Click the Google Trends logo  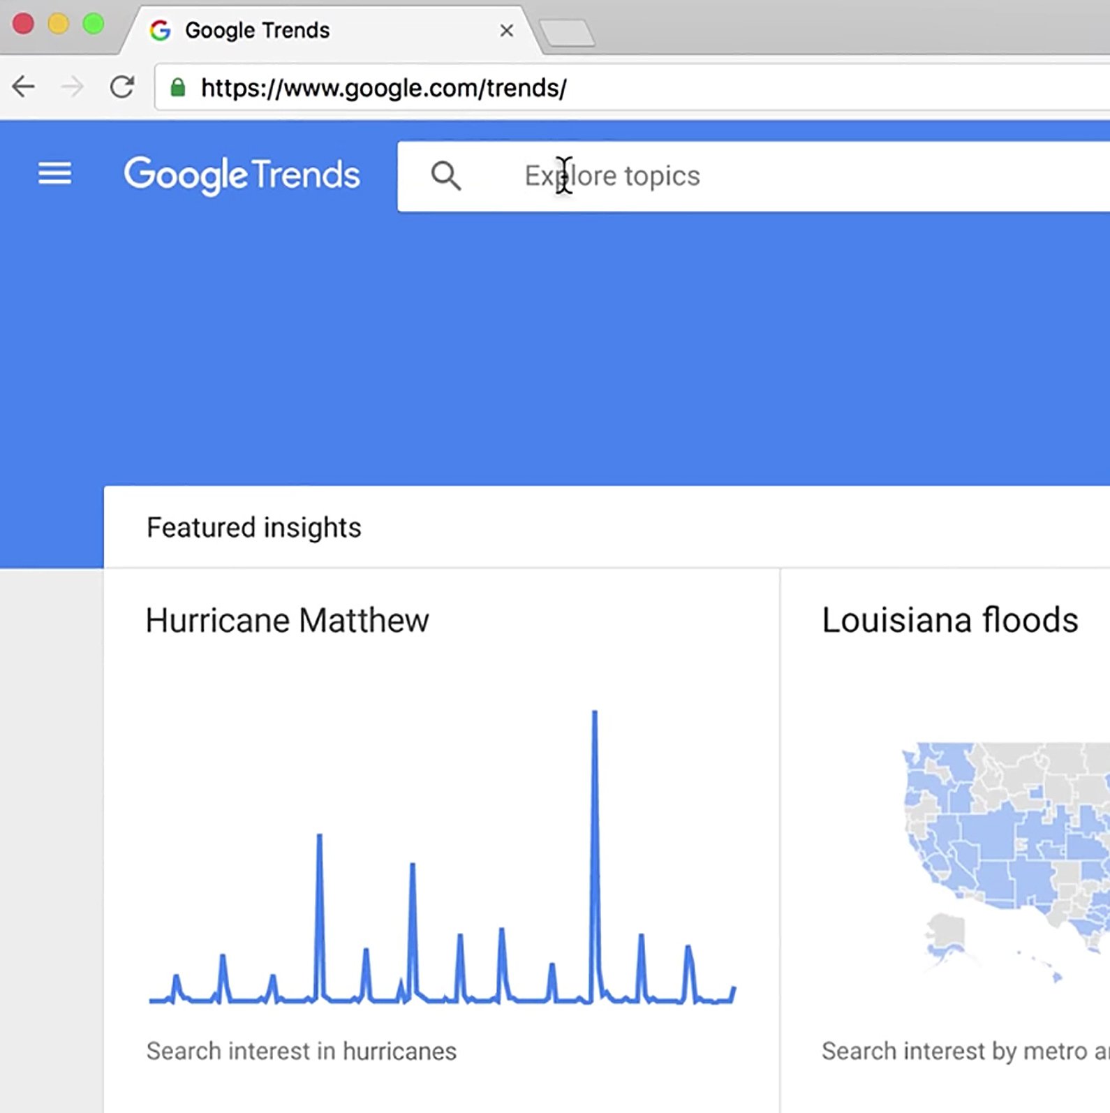point(242,175)
